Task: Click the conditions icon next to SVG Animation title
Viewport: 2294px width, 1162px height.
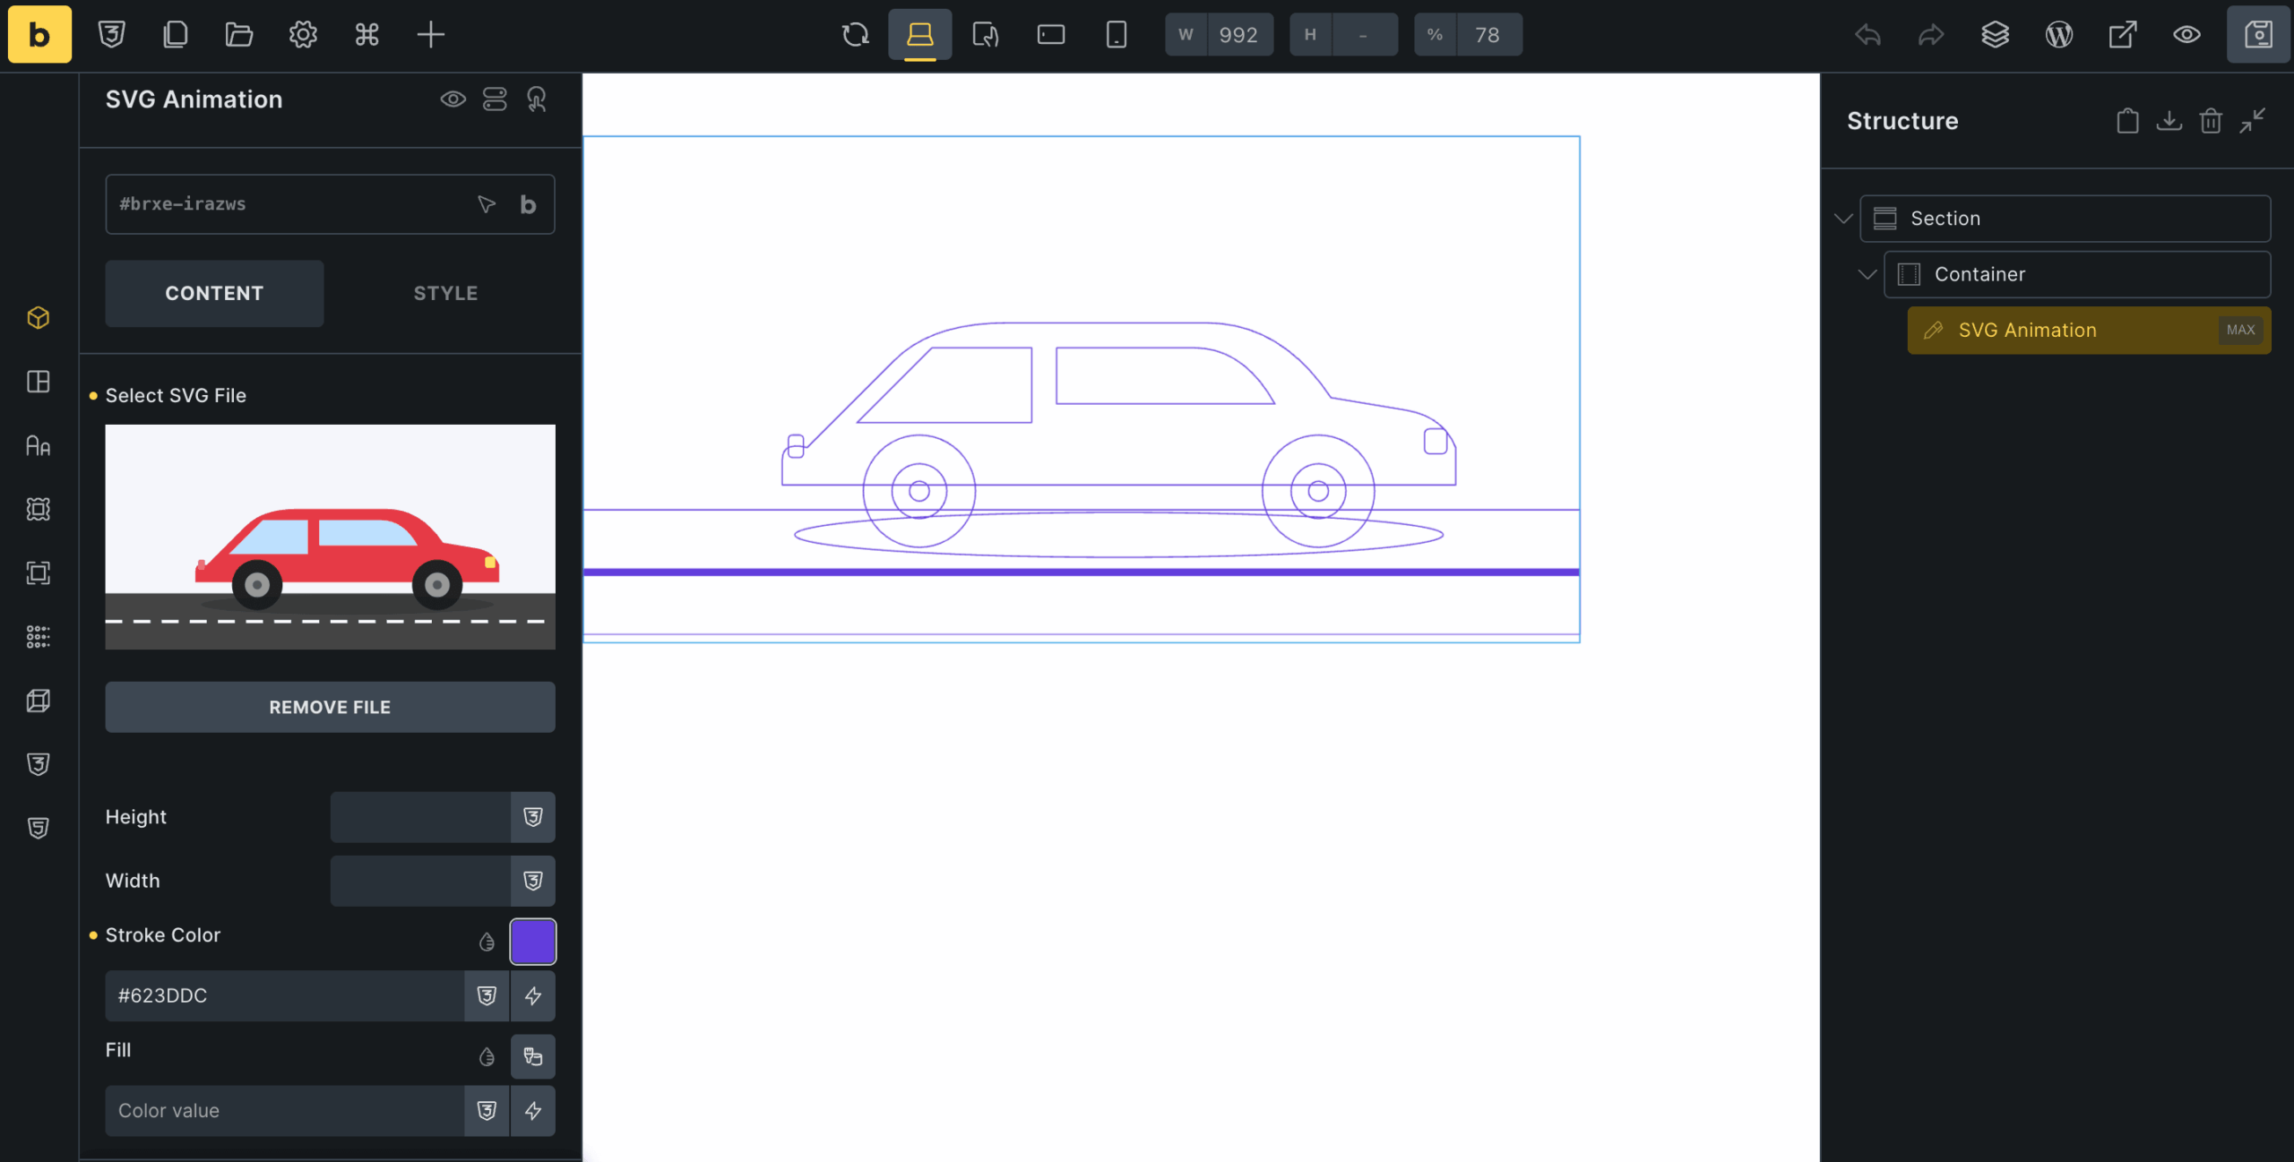Action: point(495,99)
